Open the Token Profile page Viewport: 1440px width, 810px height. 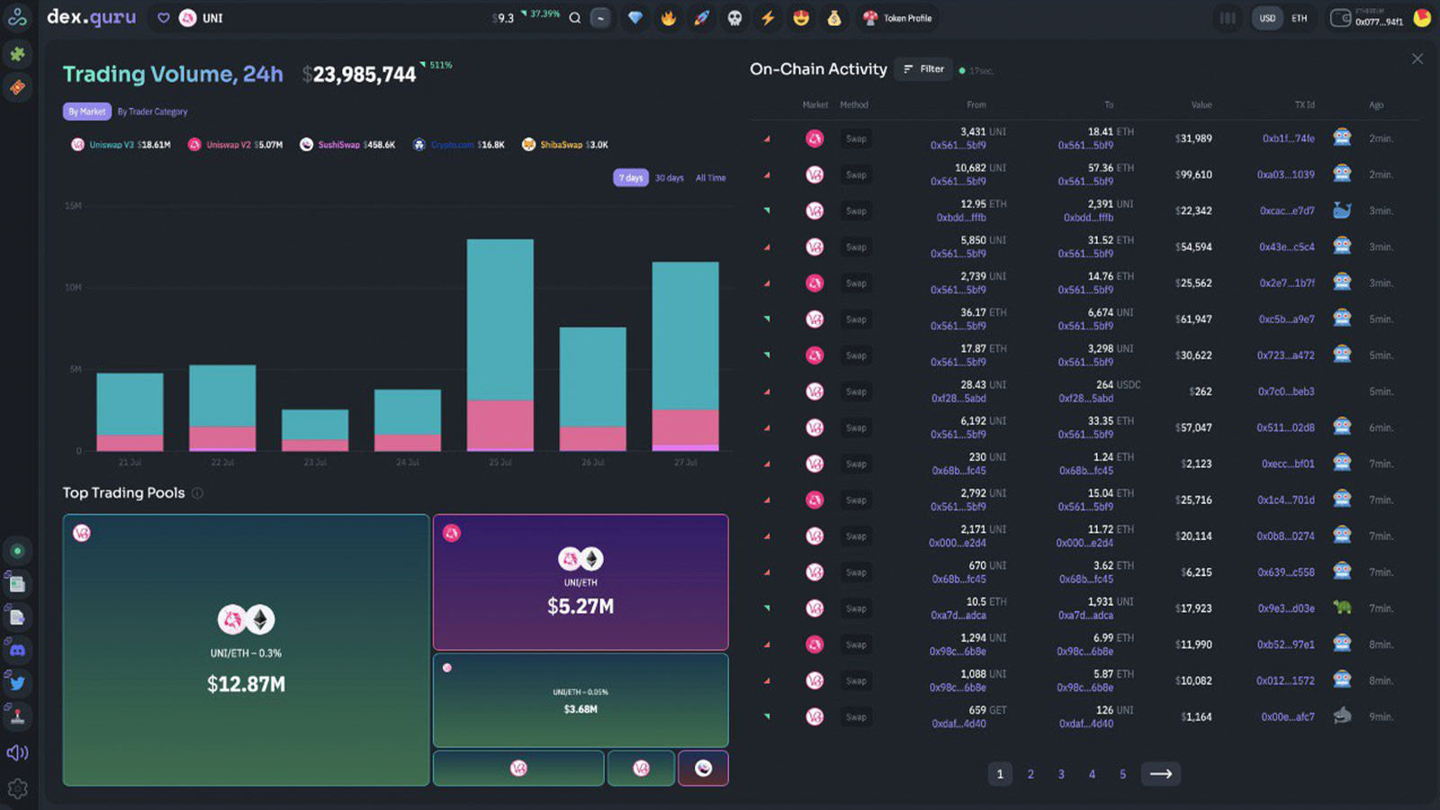click(x=898, y=18)
